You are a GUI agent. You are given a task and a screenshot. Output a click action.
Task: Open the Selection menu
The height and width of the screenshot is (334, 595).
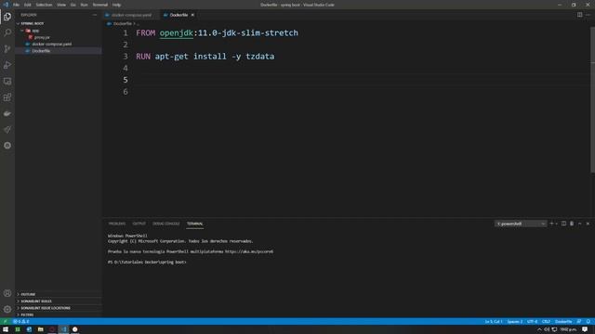click(44, 5)
